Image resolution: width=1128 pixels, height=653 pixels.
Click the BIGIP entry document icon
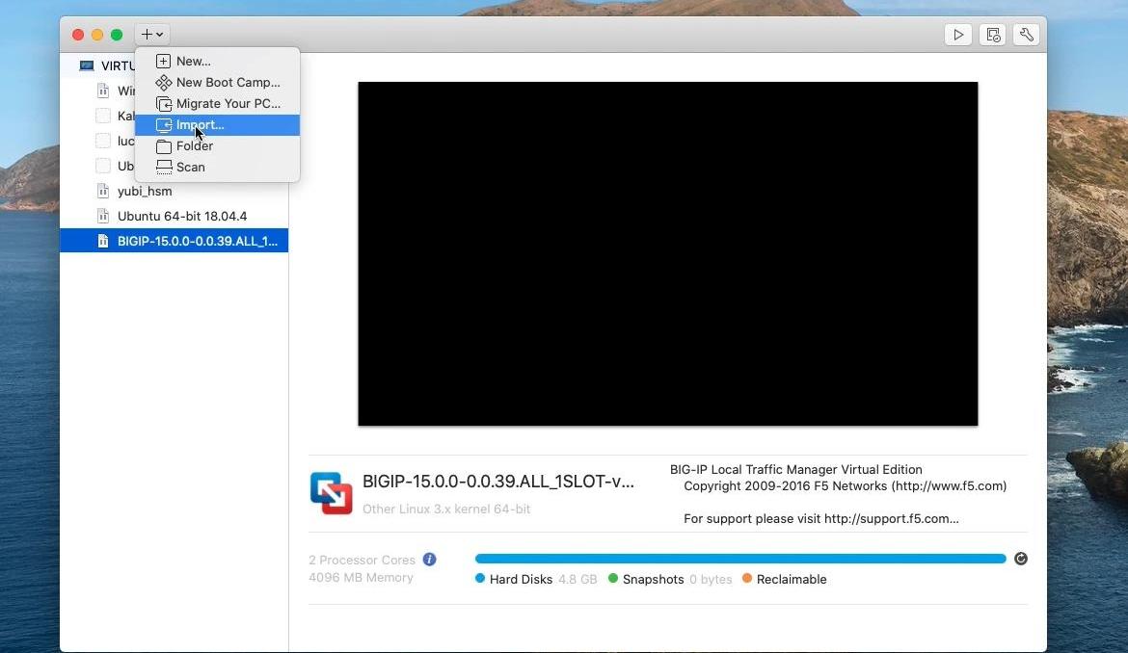(x=103, y=241)
